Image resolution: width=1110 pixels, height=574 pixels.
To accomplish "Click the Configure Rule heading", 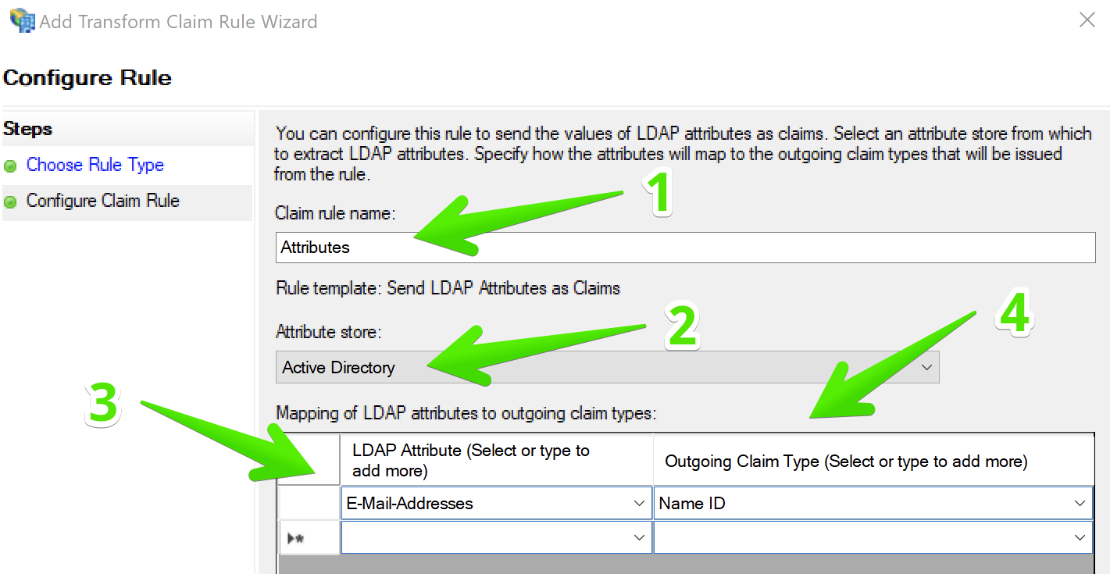I will [87, 78].
